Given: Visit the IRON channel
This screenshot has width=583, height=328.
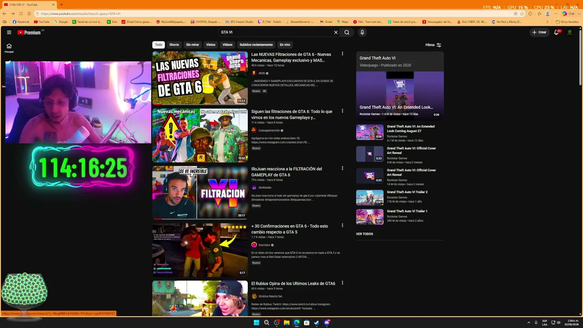Looking at the screenshot, I should coord(262,73).
